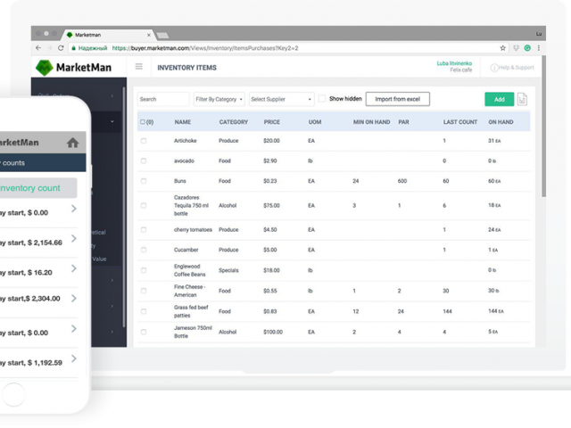This screenshot has height=428, width=571.
Task: Click the Artichoke item name
Action: pyautogui.click(x=185, y=141)
